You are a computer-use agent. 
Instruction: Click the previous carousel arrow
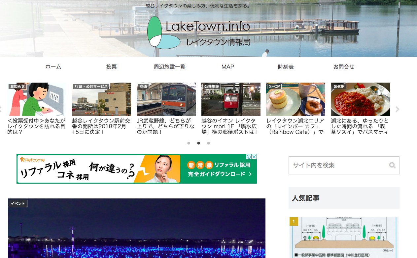pyautogui.click(x=1, y=110)
